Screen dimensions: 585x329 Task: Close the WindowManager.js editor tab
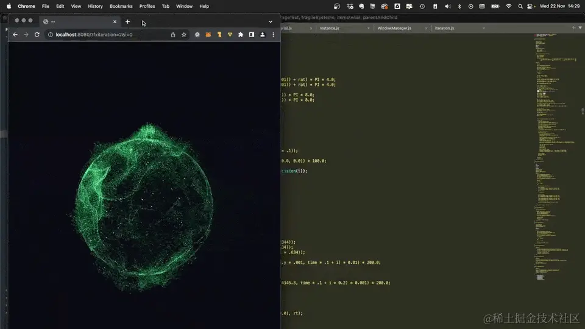click(x=426, y=29)
